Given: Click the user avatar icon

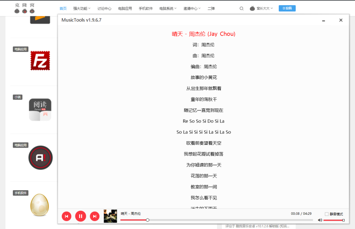Looking at the screenshot, I should pyautogui.click(x=252, y=8).
